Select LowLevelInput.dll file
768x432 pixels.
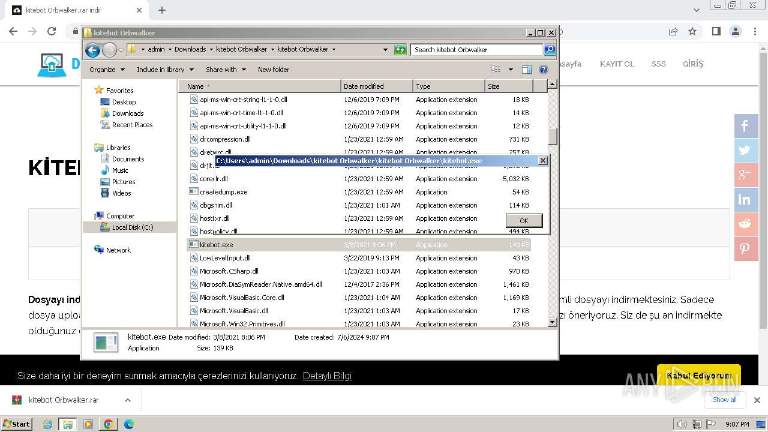tap(225, 258)
